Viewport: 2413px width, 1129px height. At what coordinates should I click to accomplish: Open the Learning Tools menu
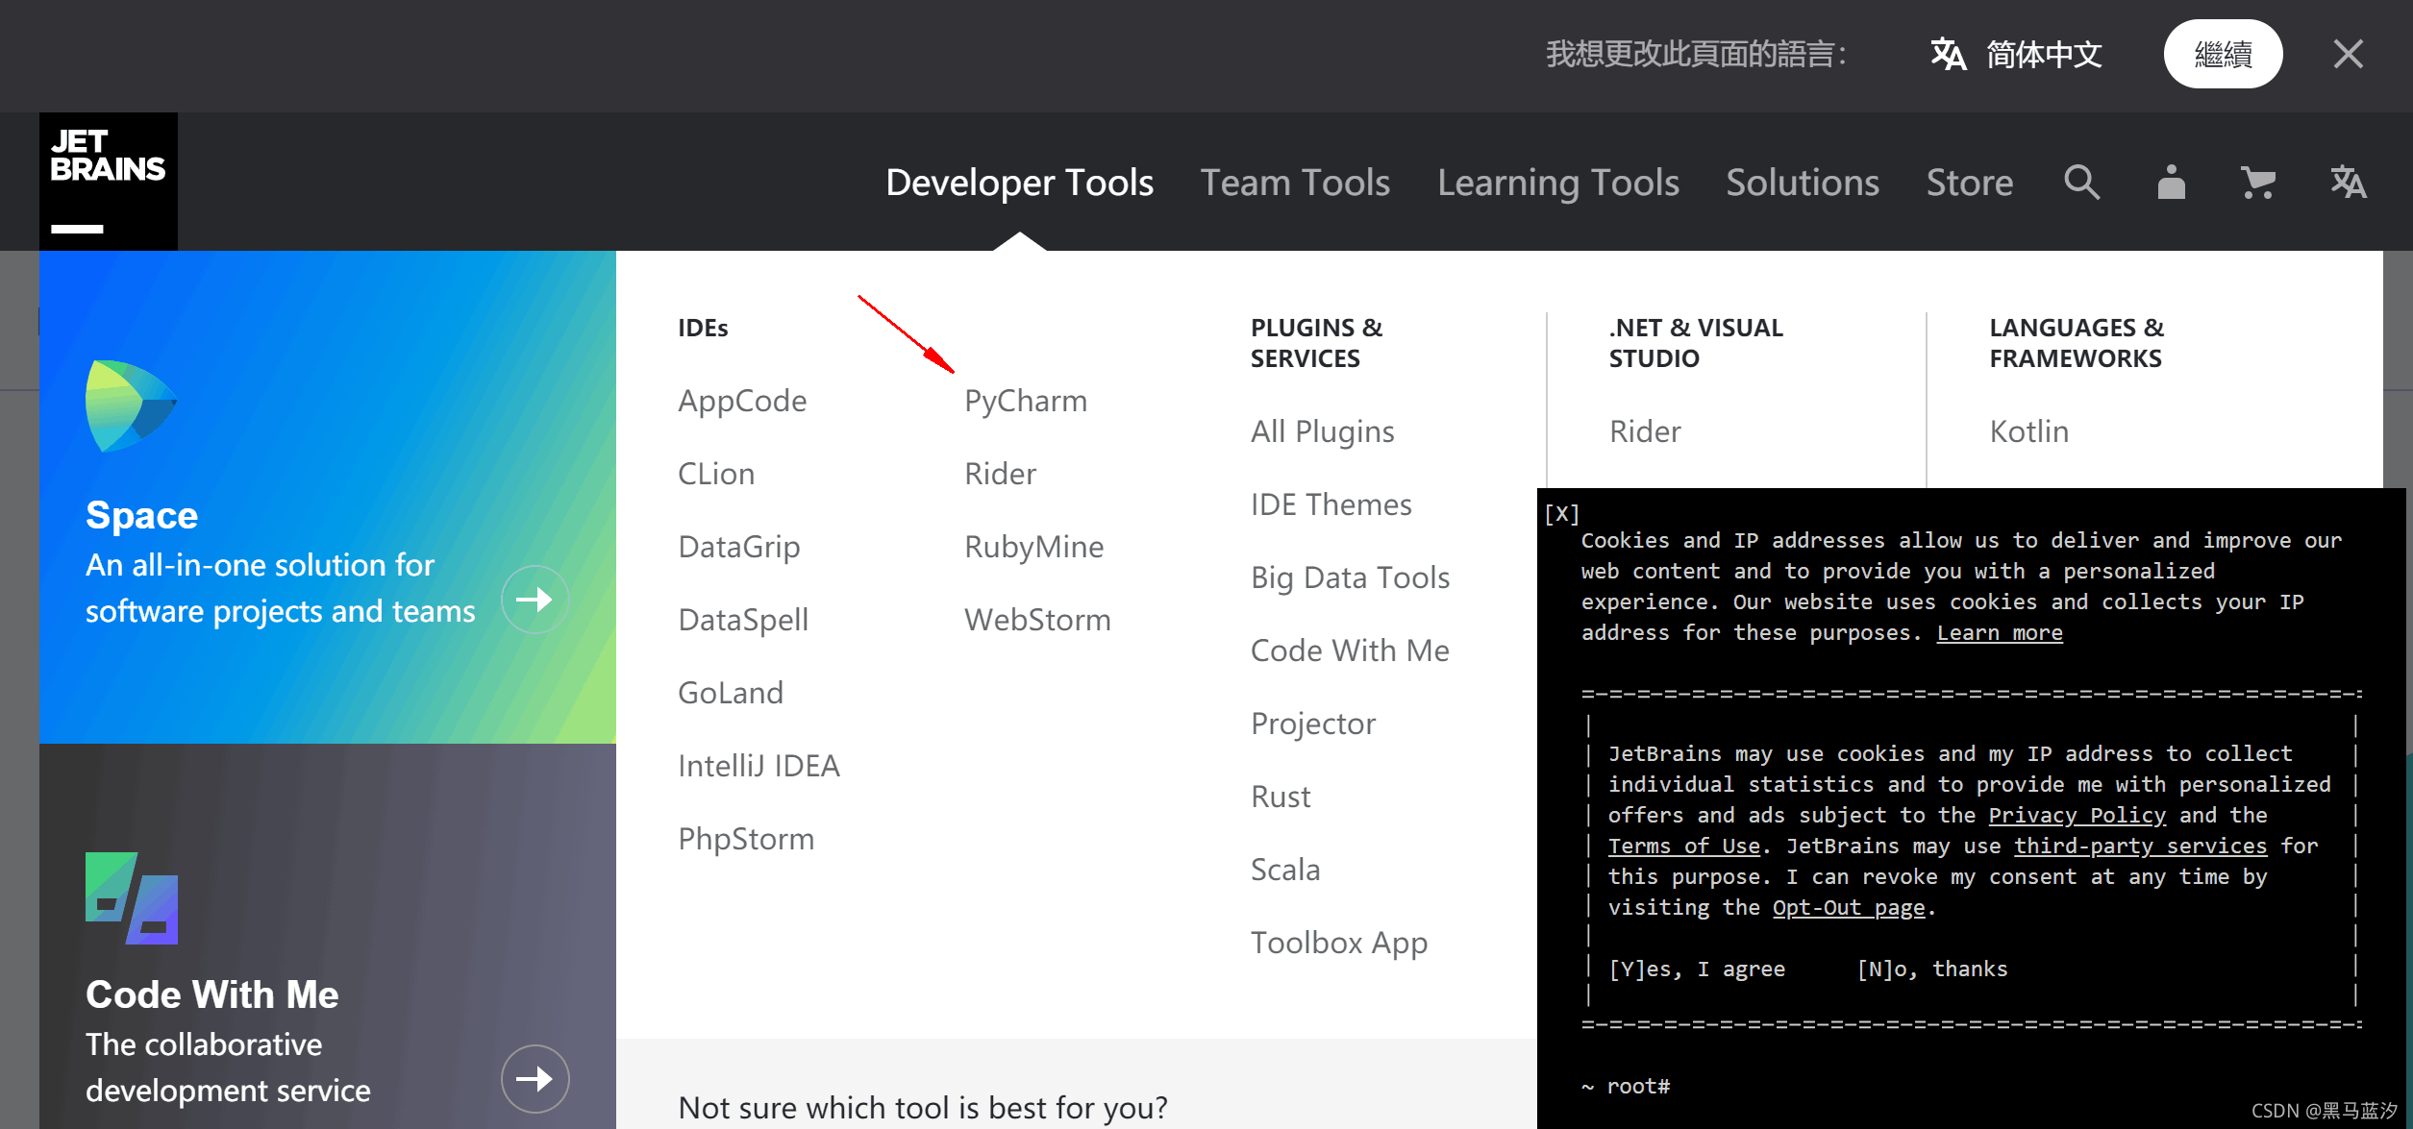[1557, 183]
